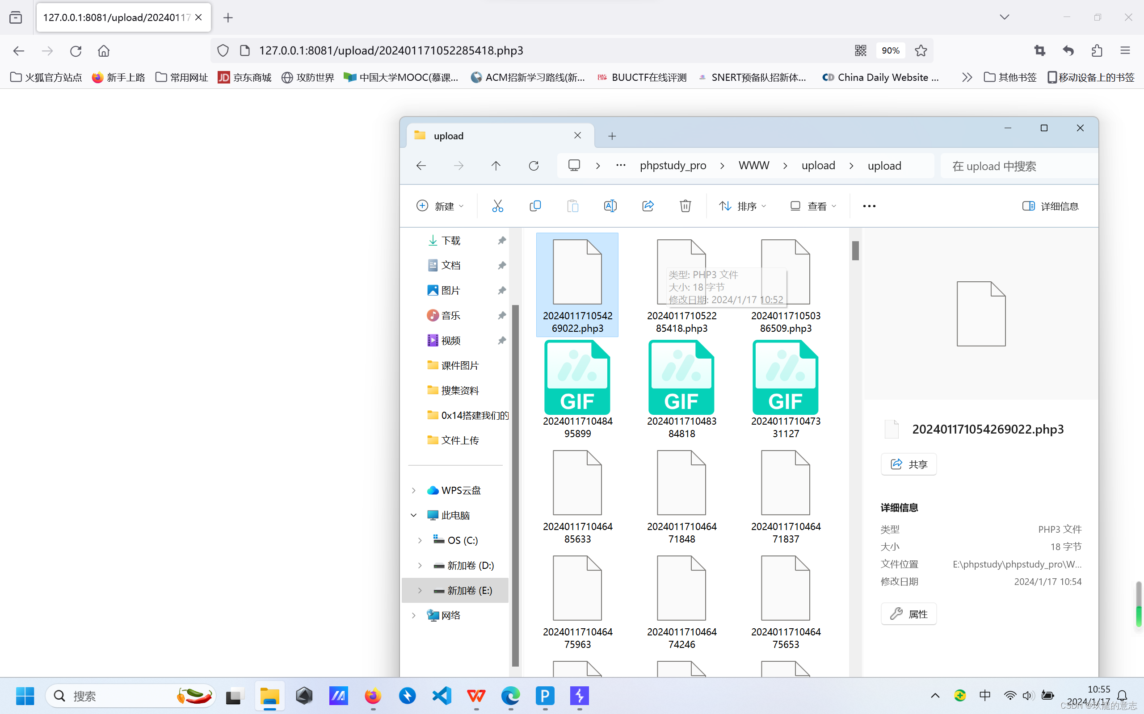Open WPS Office from taskbar
The image size is (1144, 714).
point(476,696)
